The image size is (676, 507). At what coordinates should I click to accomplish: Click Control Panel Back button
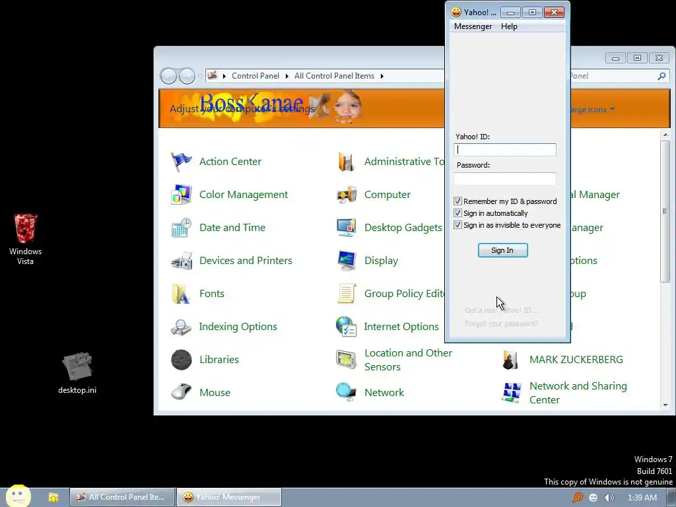(168, 77)
